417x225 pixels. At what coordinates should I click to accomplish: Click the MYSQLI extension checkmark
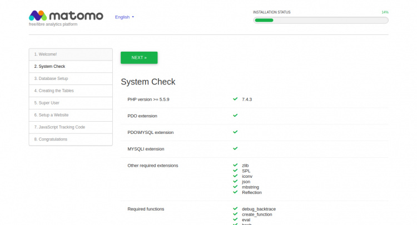pyautogui.click(x=235, y=148)
